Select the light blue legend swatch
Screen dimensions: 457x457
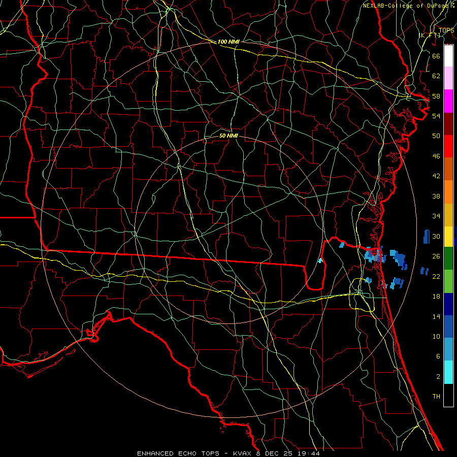(448, 349)
